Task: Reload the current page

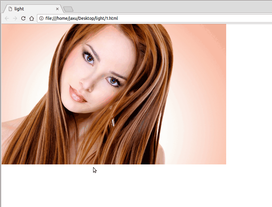Action: tap(23, 18)
